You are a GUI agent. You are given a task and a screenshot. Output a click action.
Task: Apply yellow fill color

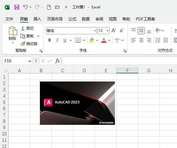point(91,40)
